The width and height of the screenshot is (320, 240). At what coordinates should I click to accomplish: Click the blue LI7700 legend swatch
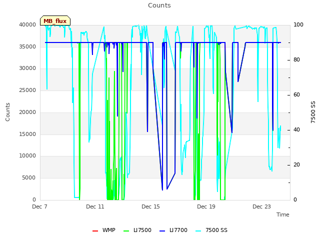point(162,231)
